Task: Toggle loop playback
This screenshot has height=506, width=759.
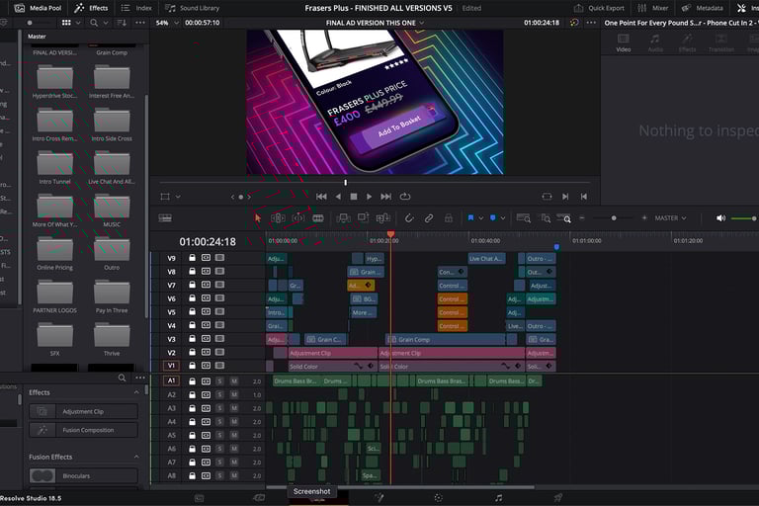Action: pyautogui.click(x=405, y=197)
